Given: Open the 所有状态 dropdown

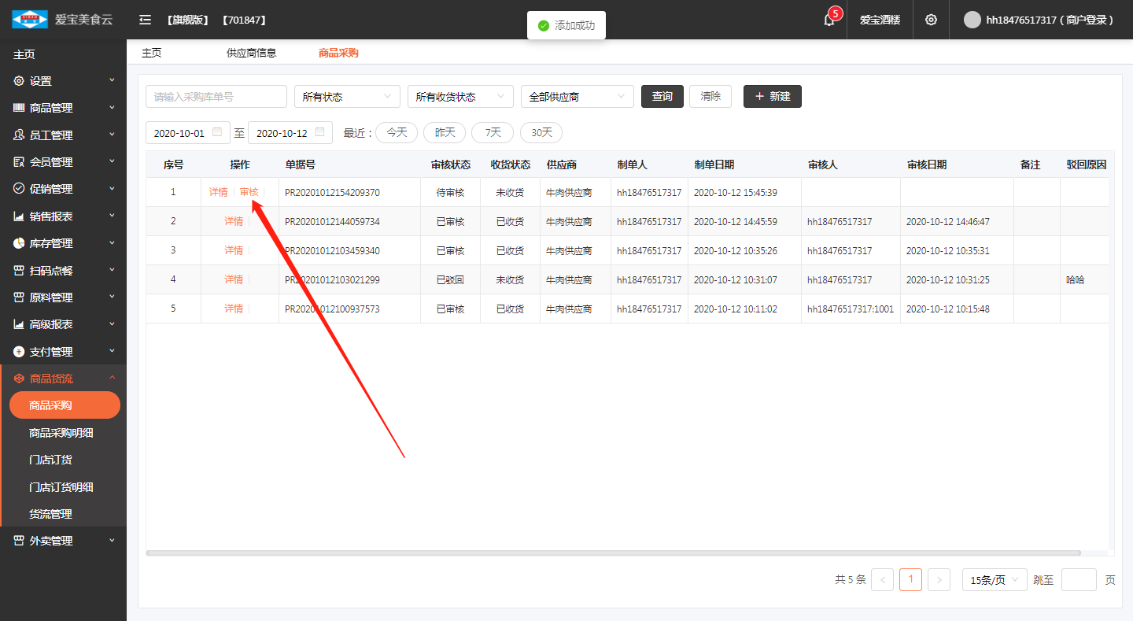Looking at the screenshot, I should pos(347,97).
